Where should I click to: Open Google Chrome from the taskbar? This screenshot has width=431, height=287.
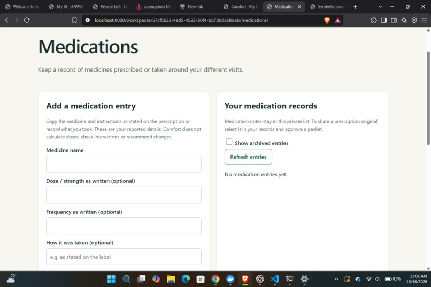coord(215,279)
